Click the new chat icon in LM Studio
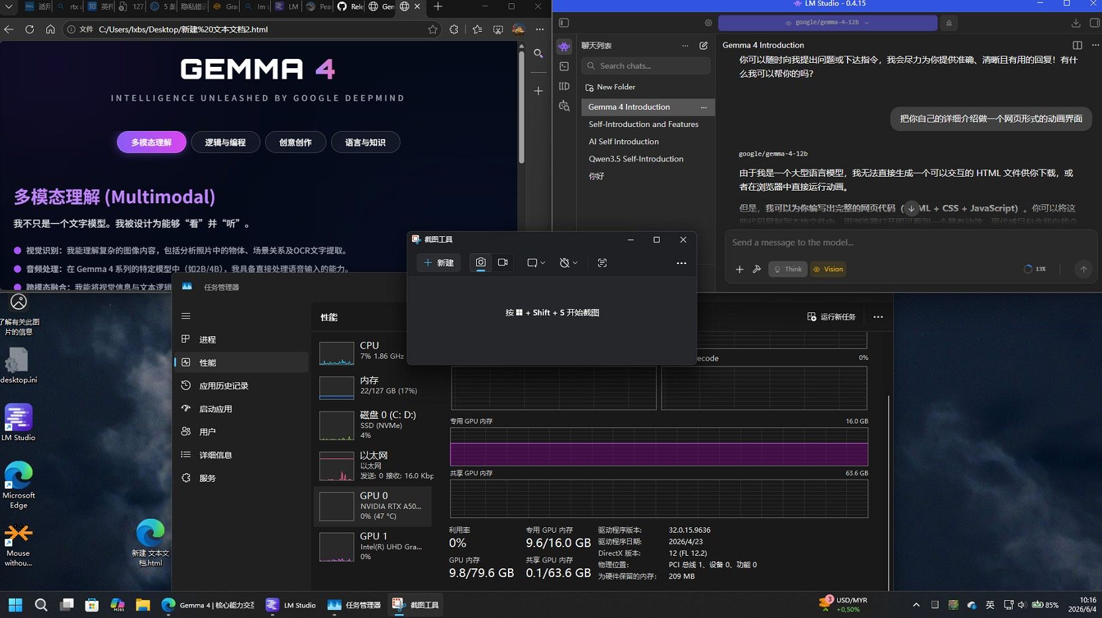1102x618 pixels. pyautogui.click(x=703, y=46)
